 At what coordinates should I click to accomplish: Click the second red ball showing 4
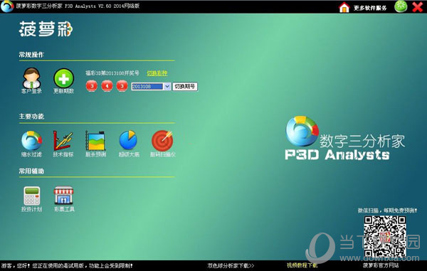[107, 86]
